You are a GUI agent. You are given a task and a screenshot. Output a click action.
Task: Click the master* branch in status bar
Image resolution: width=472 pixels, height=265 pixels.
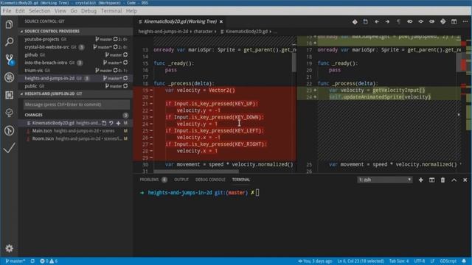pos(15,261)
